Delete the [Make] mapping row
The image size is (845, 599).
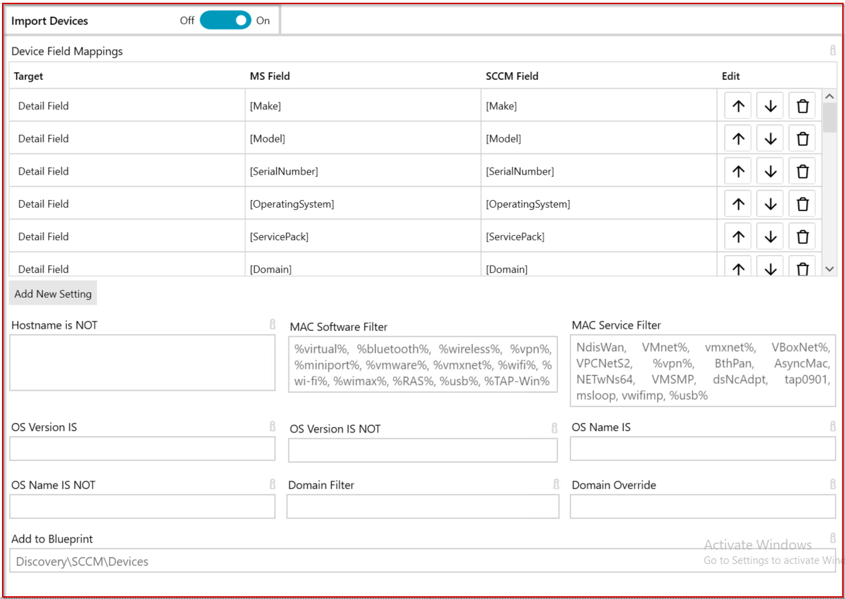[802, 106]
